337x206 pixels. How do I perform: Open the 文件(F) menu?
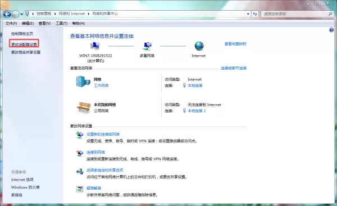coord(11,23)
